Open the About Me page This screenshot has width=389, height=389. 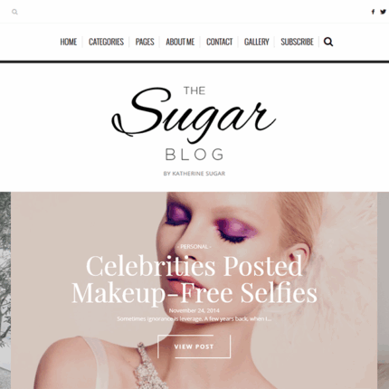(x=180, y=42)
